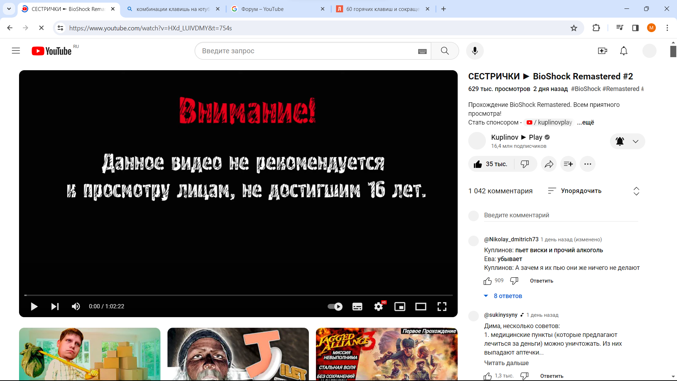
Task: Open the on-screen keyboard in search box
Action: (x=422, y=52)
